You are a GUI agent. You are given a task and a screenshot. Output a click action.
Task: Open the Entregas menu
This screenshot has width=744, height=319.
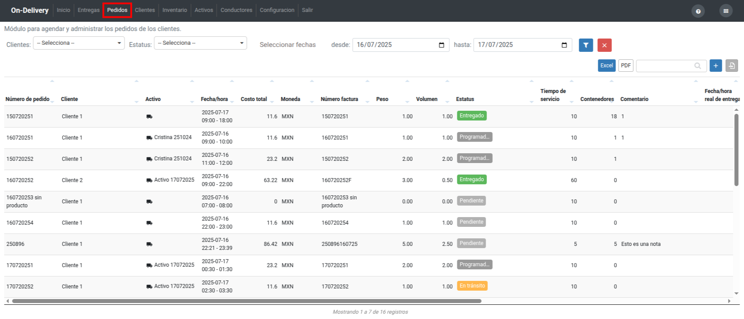(x=89, y=10)
